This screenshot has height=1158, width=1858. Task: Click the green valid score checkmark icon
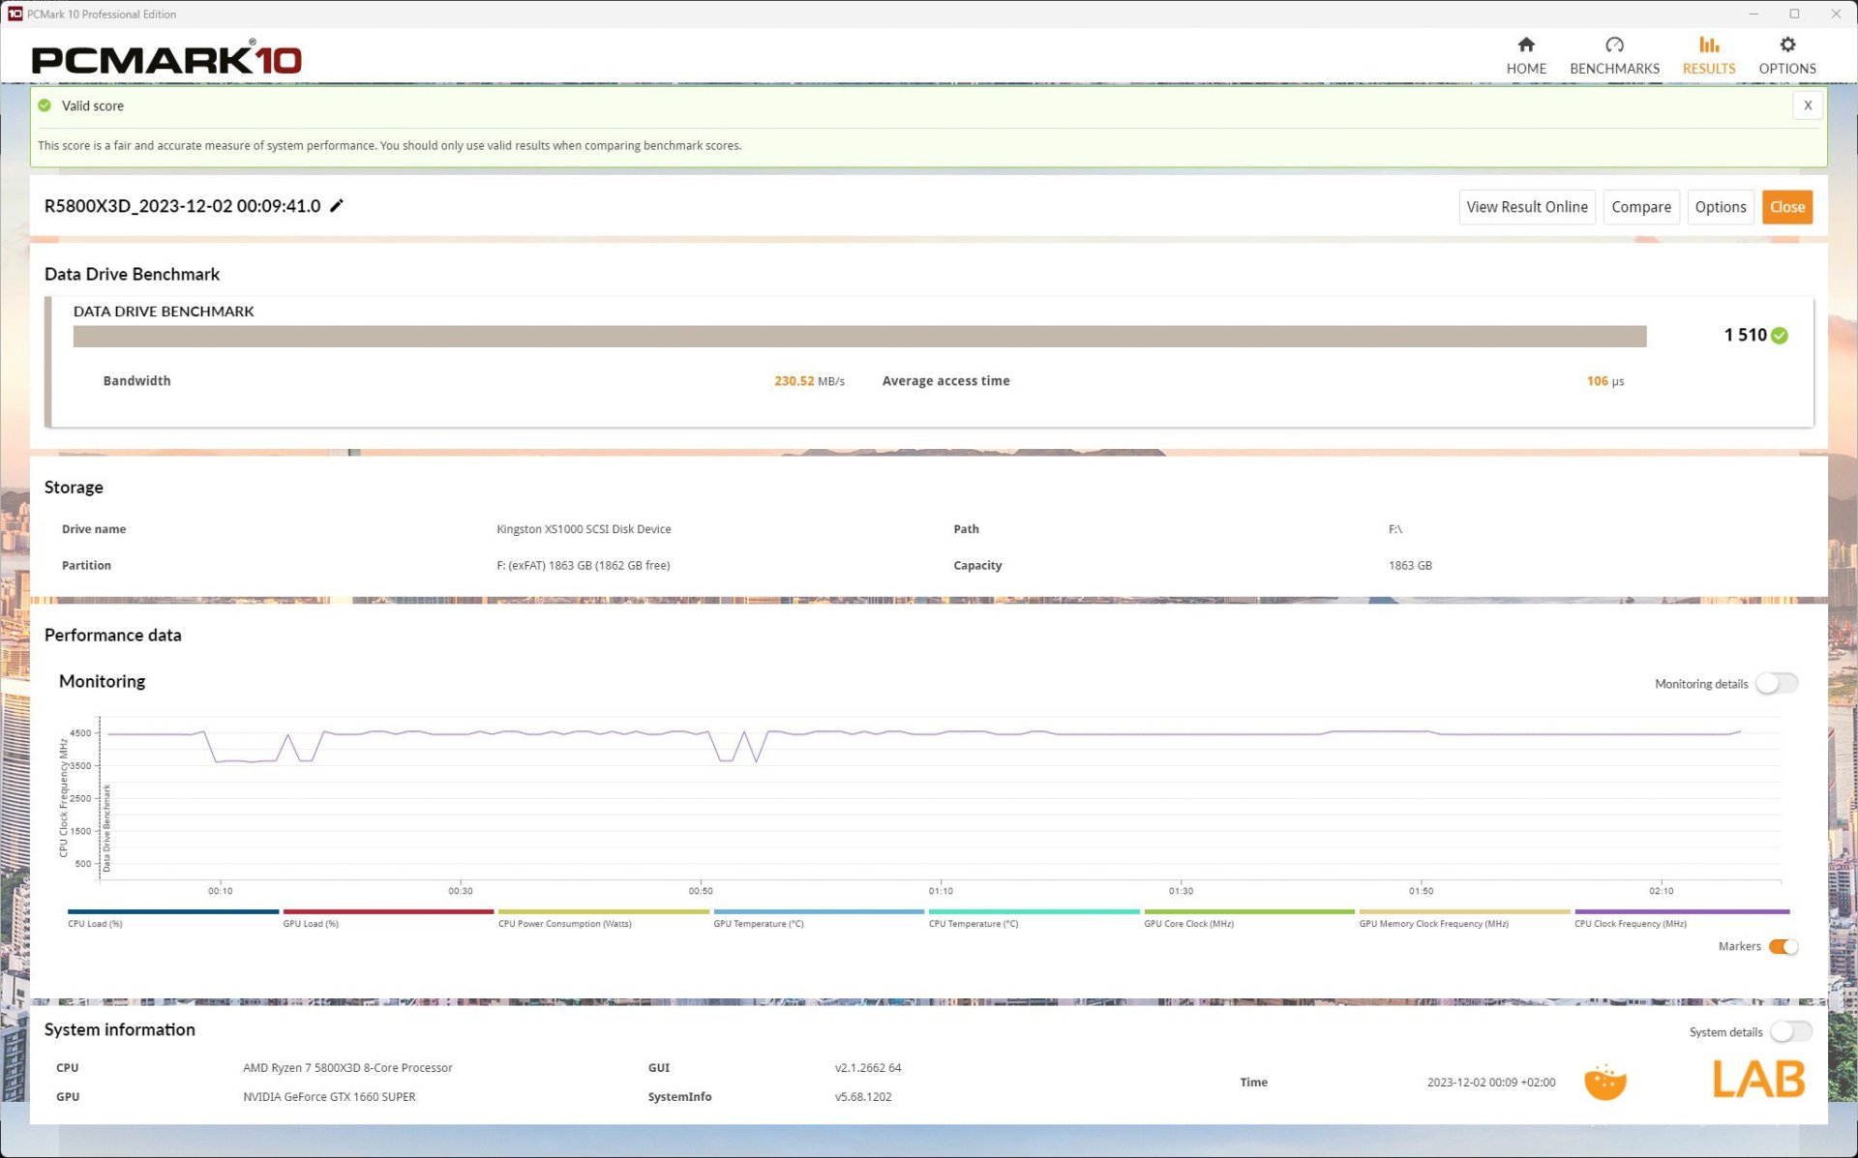[45, 105]
